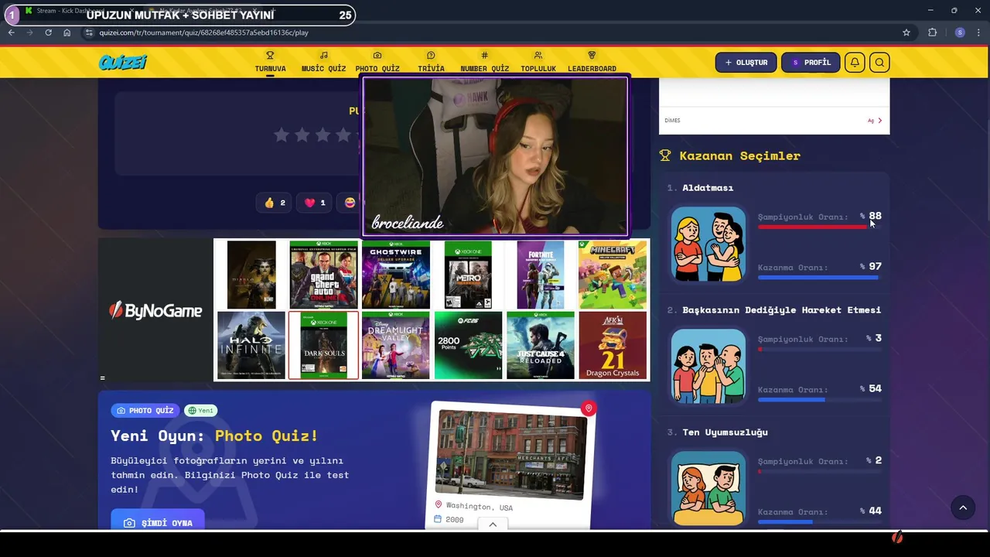Open the Dreamlight Valley thumbnail
Viewport: 990px width, 557px height.
395,345
